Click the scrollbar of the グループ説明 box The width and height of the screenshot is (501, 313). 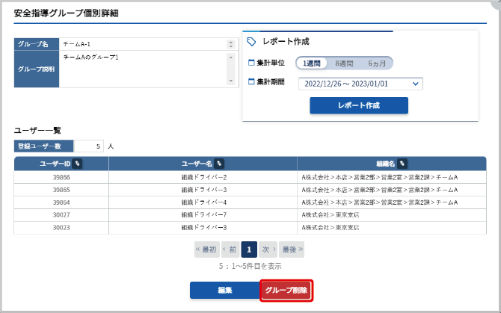click(x=231, y=69)
